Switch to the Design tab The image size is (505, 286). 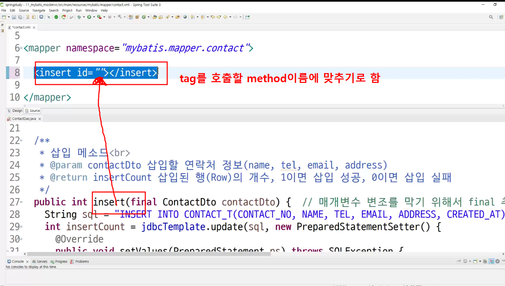[x=15, y=110]
